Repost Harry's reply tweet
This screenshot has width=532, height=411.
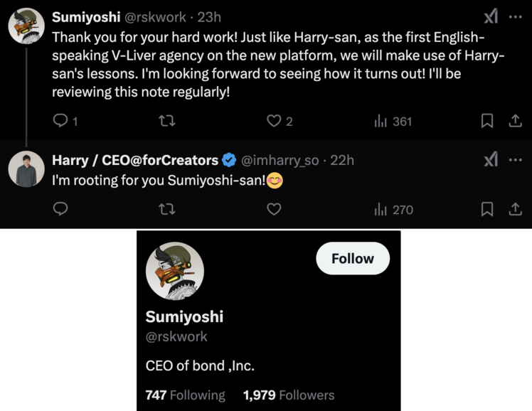(168, 209)
